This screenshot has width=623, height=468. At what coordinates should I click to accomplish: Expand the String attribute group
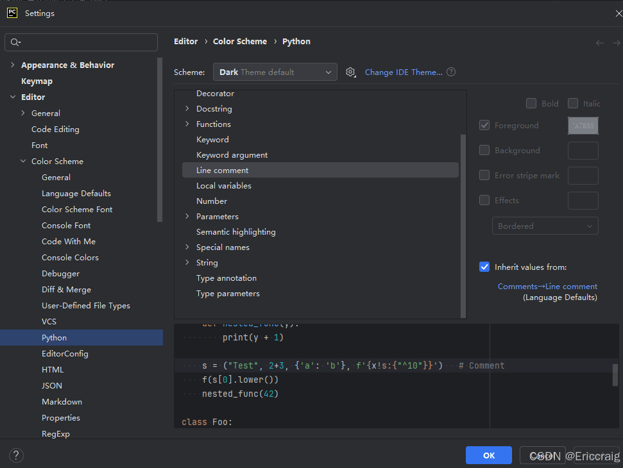[x=187, y=262]
